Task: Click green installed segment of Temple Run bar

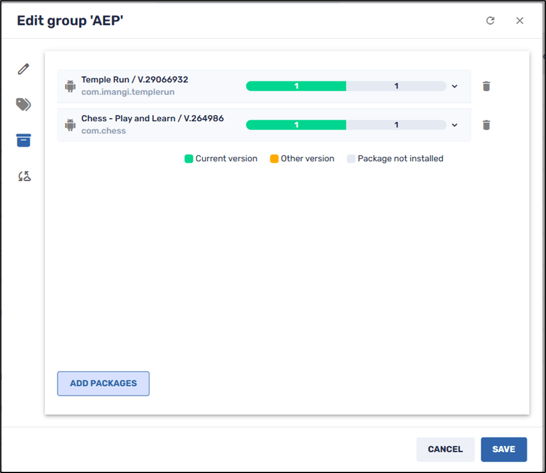Action: point(296,86)
